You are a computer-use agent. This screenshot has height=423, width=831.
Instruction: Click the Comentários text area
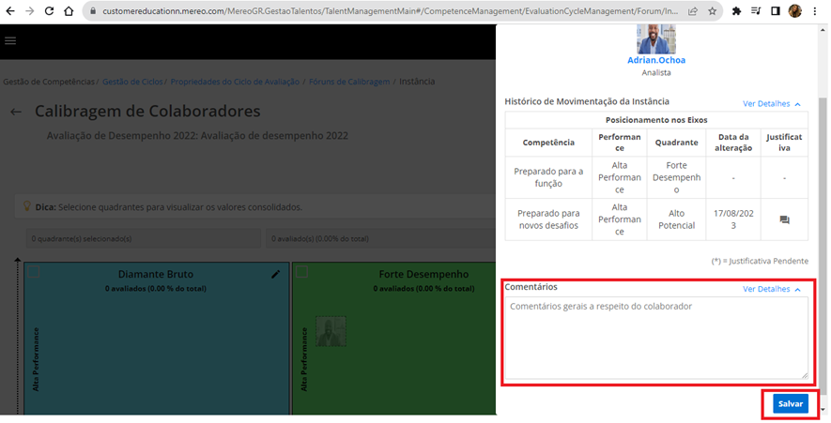coord(655,338)
